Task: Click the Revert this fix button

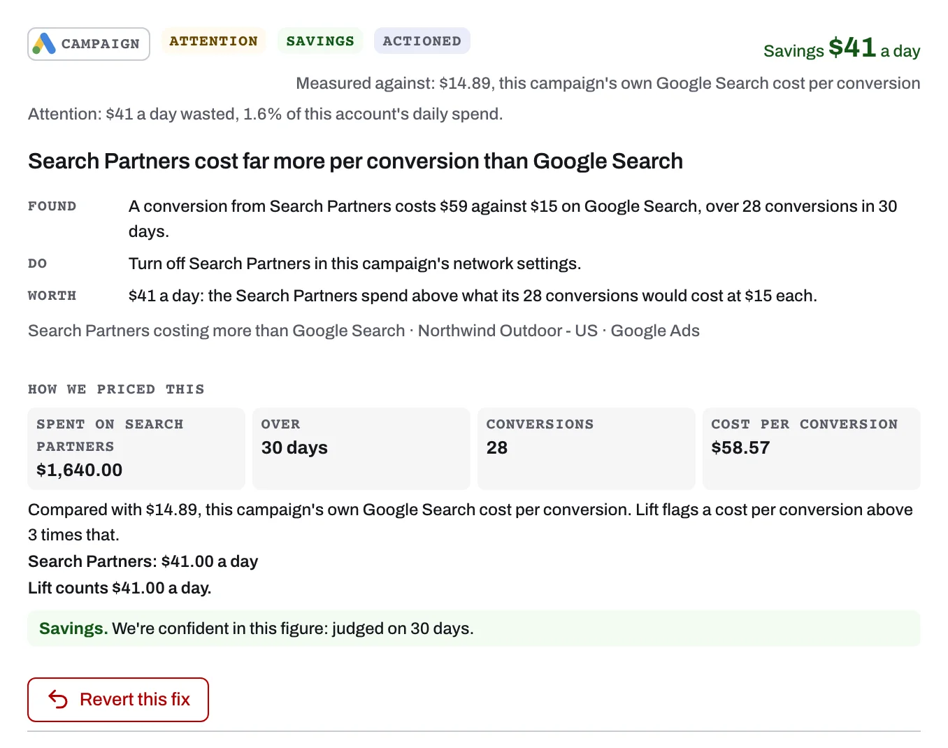Action: coord(118,699)
